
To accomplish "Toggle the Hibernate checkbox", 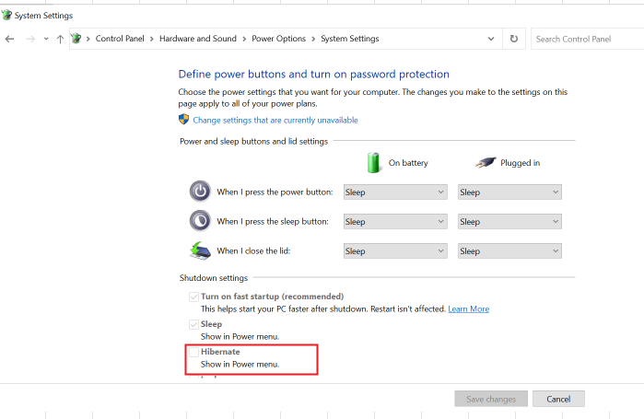I will (x=193, y=352).
